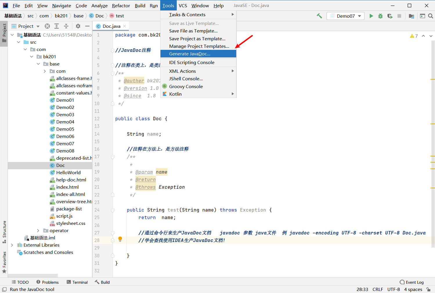The width and height of the screenshot is (435, 293).
Task: Open the VCS menu
Action: [183, 6]
